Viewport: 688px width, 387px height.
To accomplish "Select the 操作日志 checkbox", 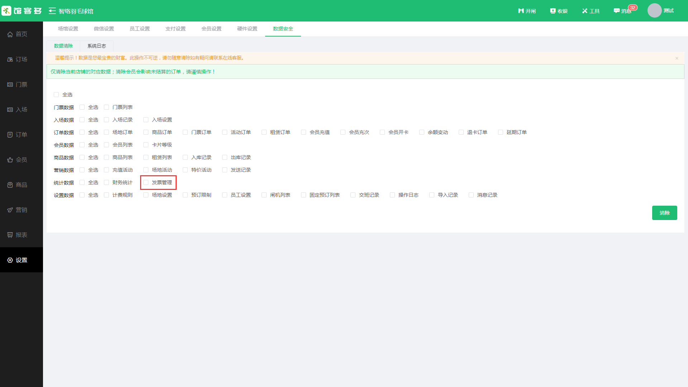I will pos(392,195).
